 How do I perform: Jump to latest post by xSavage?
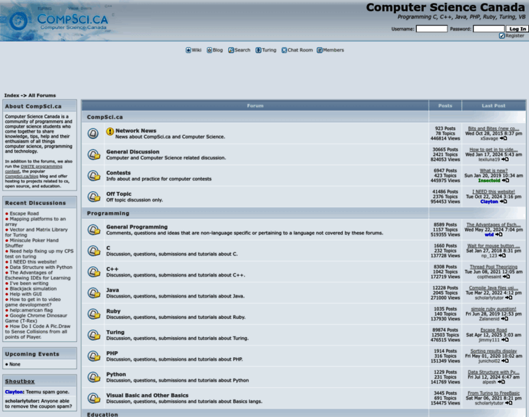[503, 138]
